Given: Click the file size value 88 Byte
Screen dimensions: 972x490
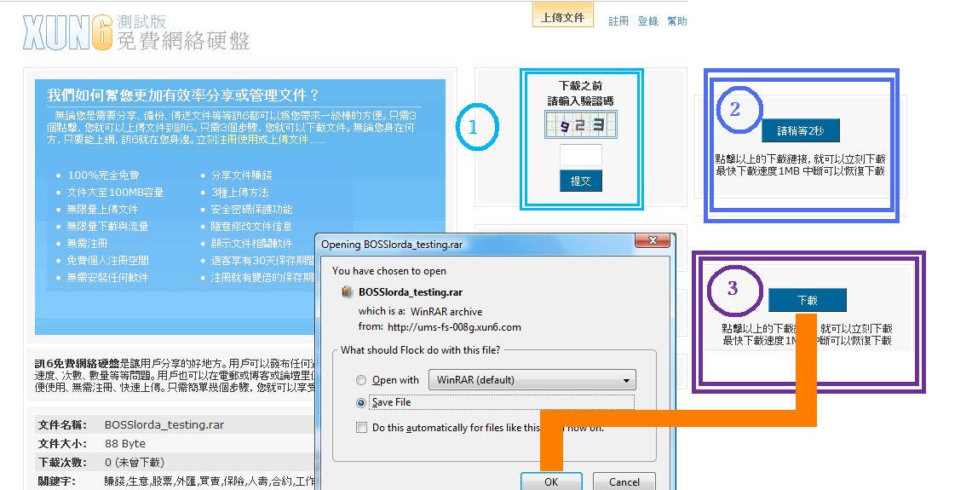Looking at the screenshot, I should coord(125,443).
